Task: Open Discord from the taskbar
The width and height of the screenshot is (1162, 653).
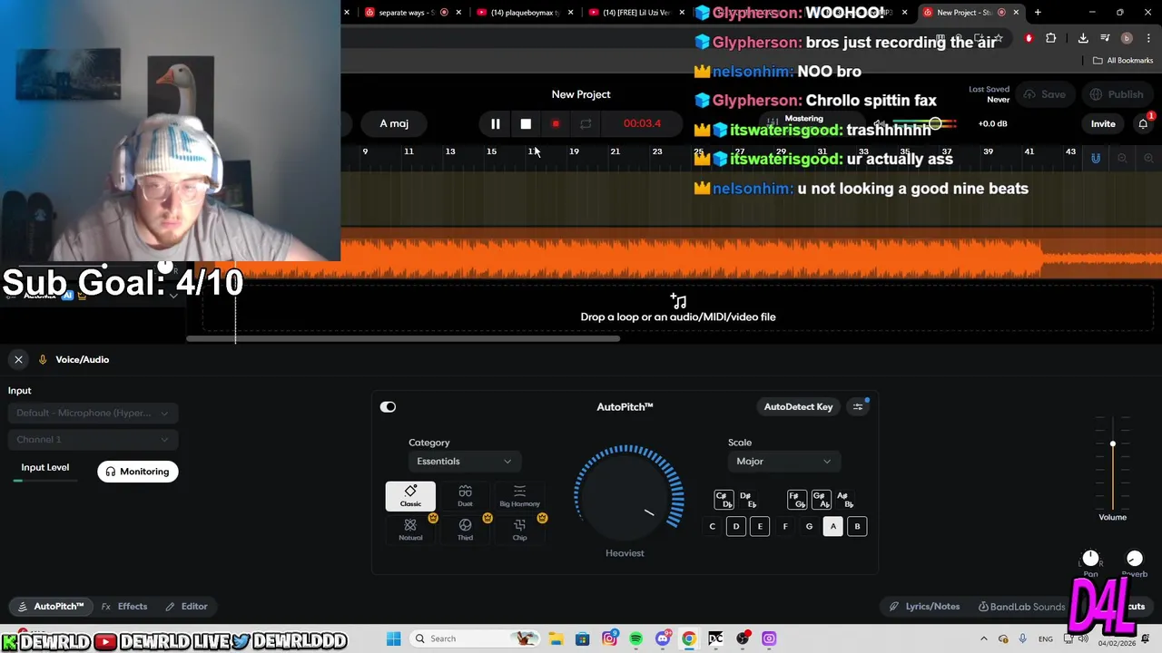Action: 663,638
